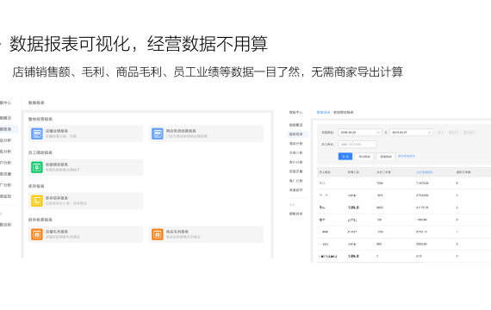Click the calendar icon in the end date field
The height and width of the screenshot is (310, 491).
click(x=430, y=133)
